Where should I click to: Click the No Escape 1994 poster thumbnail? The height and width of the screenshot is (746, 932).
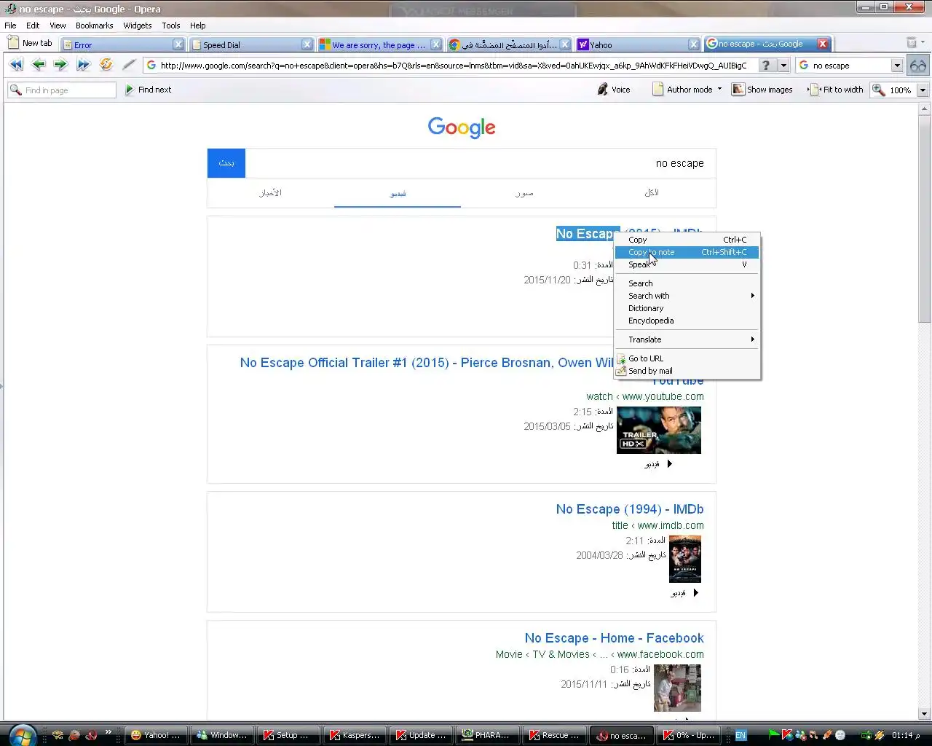(685, 559)
